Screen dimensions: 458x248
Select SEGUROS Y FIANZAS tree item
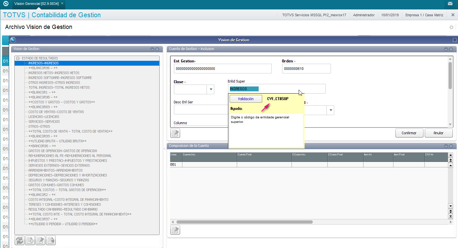[x=59, y=180]
